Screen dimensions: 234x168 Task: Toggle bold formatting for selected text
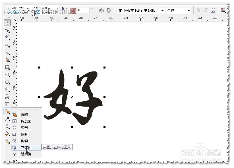(198, 10)
